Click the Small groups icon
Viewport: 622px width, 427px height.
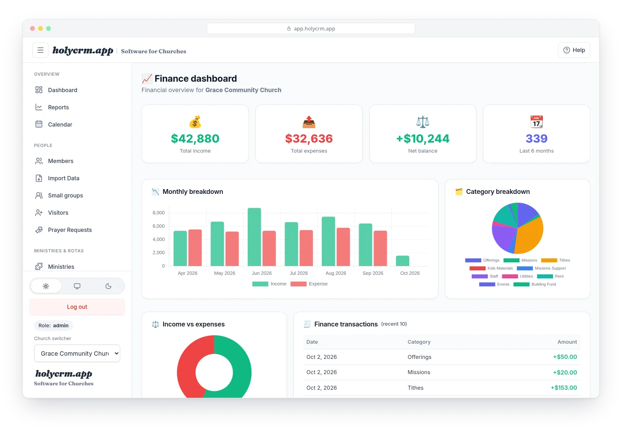39,195
